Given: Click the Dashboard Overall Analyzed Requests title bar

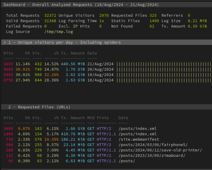Looking at the screenshot, I should coord(81,5).
